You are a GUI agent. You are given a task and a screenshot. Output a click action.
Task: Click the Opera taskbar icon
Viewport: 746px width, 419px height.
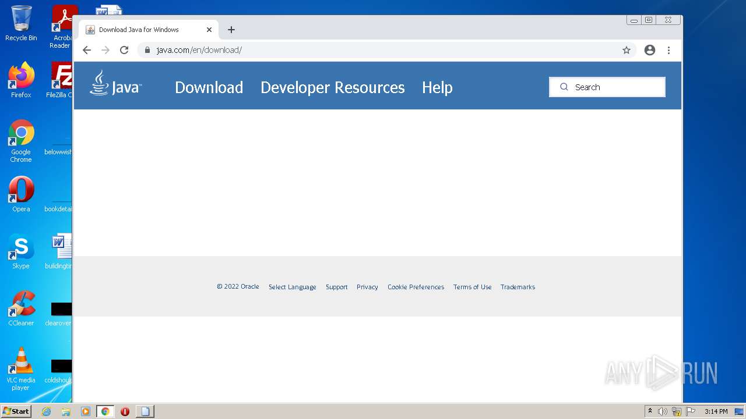tap(125, 411)
